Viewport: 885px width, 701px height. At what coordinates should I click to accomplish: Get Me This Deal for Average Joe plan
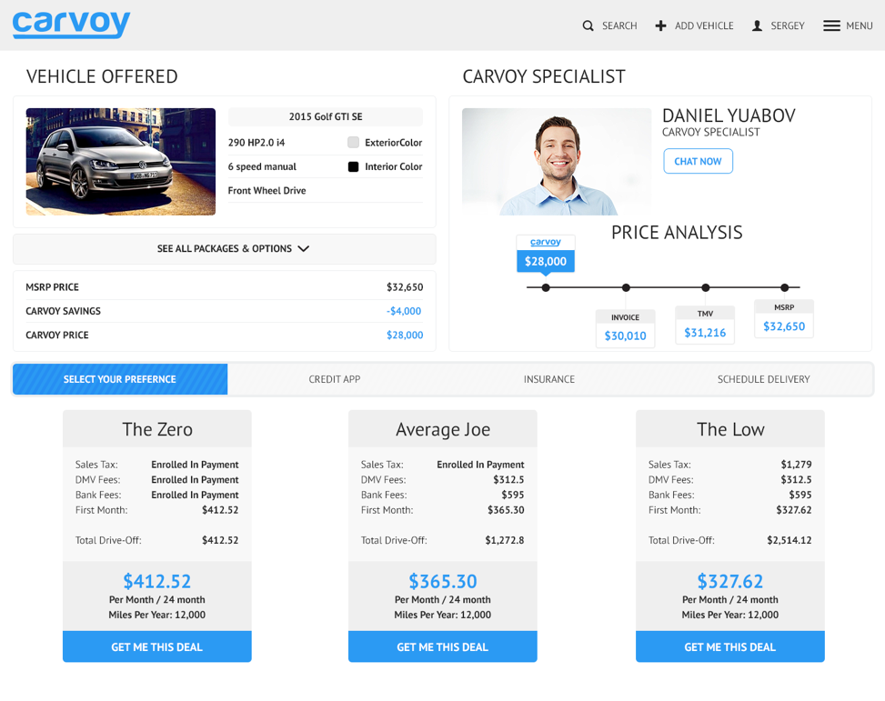pos(442,646)
